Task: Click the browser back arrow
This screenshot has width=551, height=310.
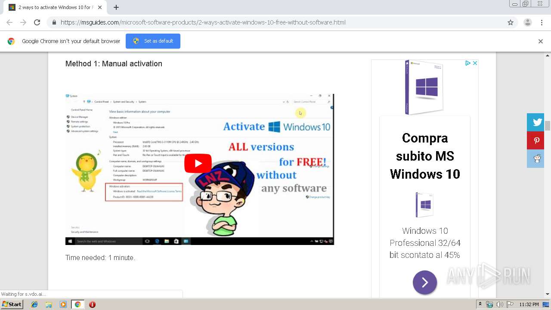Action: point(9,22)
